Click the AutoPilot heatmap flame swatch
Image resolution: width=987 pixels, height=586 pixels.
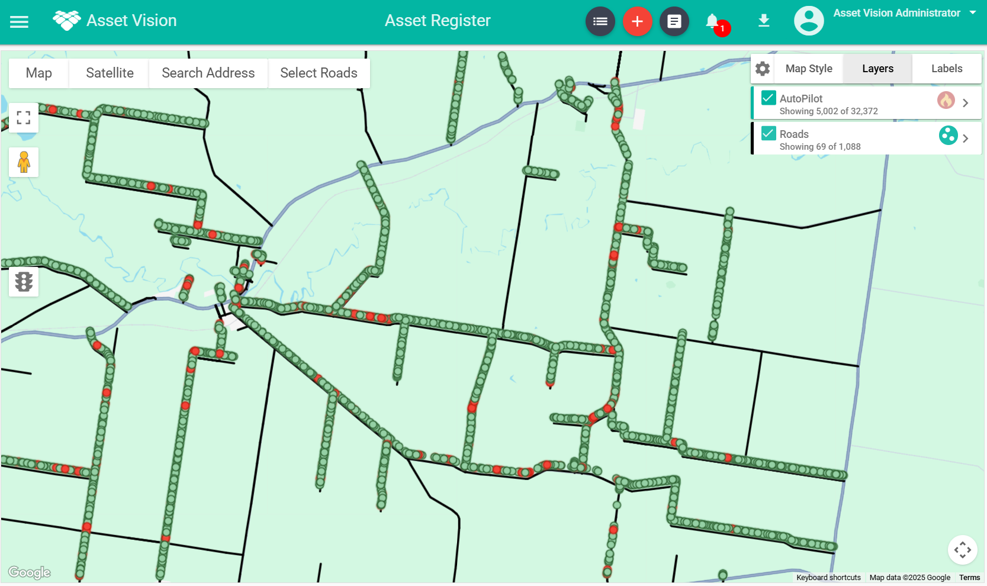(946, 100)
